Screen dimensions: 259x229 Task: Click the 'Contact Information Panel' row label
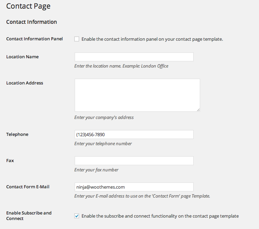pos(34,39)
